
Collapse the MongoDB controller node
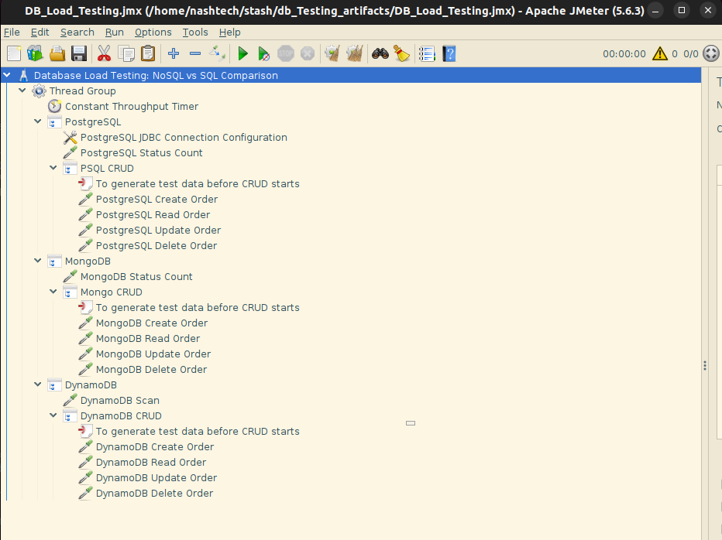pos(38,261)
